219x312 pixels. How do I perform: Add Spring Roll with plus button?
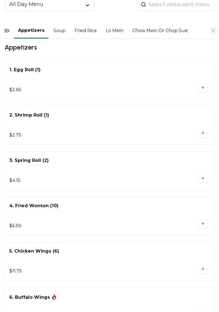203,179
